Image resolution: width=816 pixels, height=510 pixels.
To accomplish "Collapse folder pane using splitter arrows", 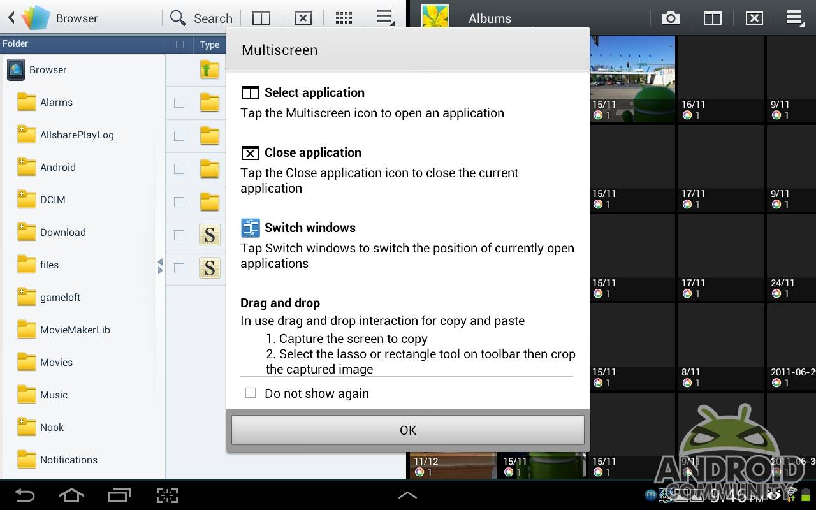I will click(x=160, y=266).
